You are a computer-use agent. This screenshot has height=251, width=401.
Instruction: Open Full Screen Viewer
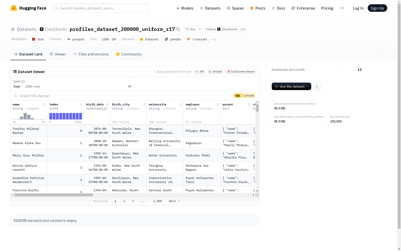(241, 72)
